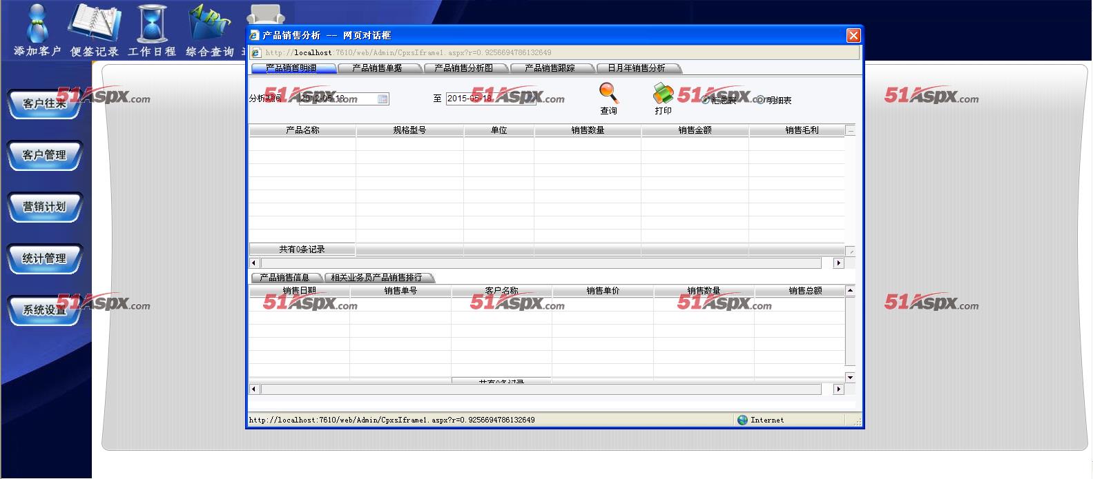Click the upper grid scroll-left arrow

click(x=254, y=263)
